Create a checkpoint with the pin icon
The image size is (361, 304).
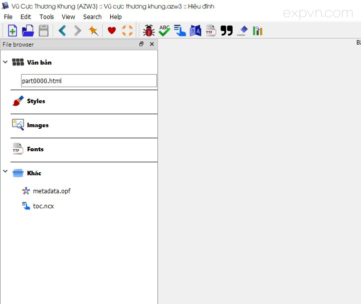(93, 31)
